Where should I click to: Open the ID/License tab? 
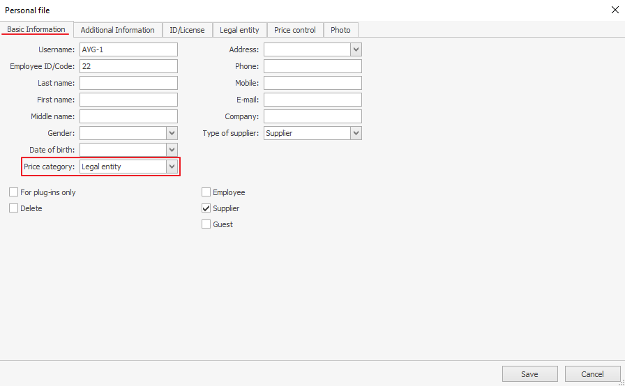click(186, 30)
